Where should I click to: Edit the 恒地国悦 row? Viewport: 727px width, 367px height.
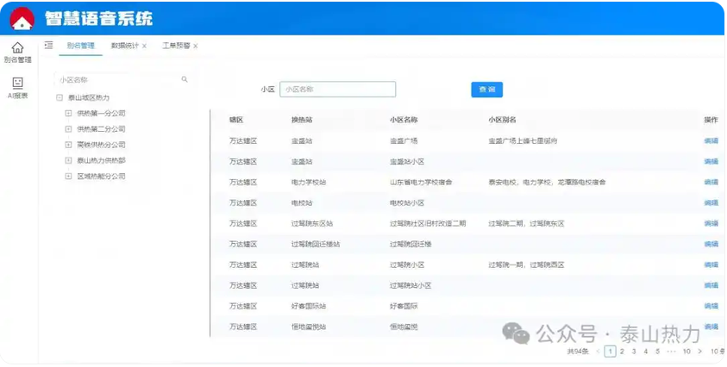711,327
